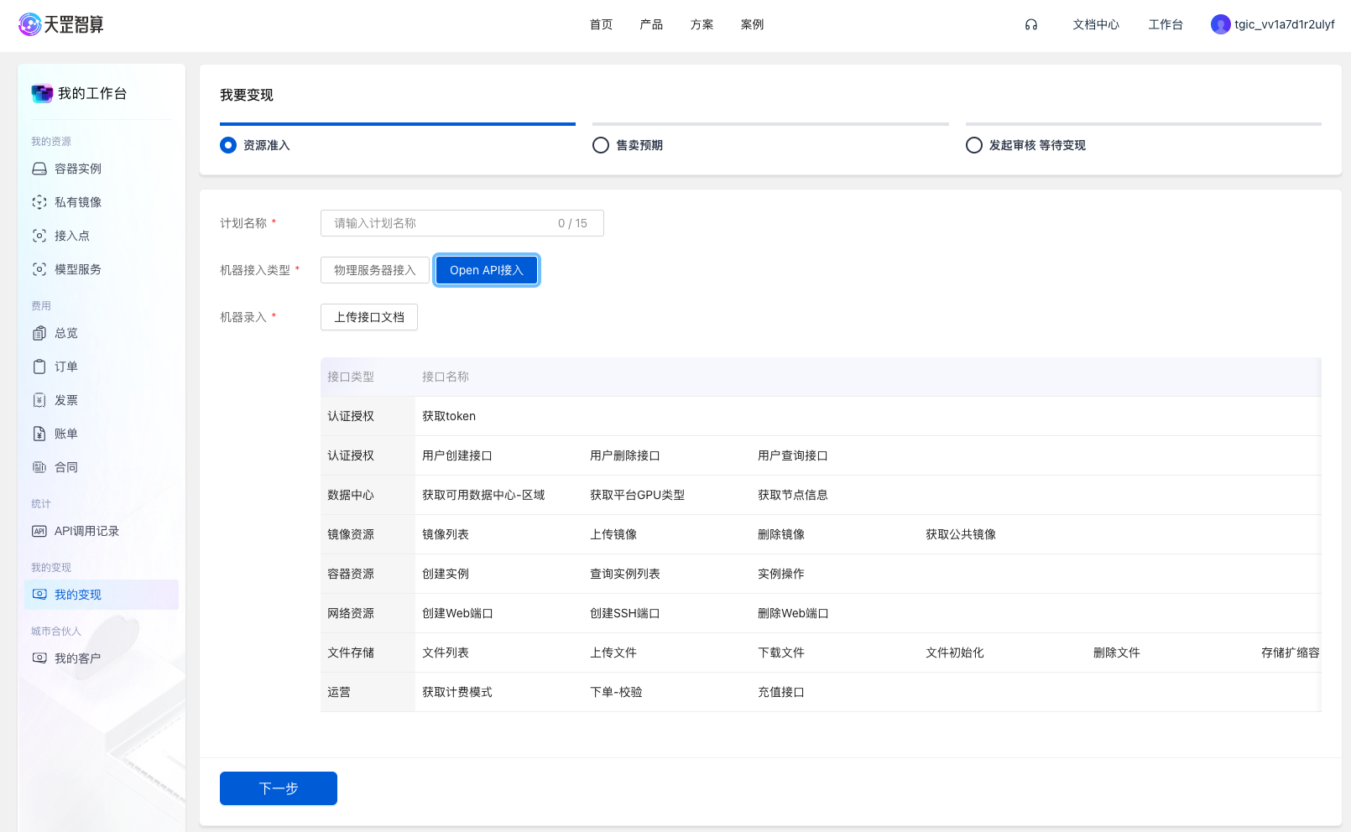
Task: Click the 合同 contract icon
Action: 39,467
